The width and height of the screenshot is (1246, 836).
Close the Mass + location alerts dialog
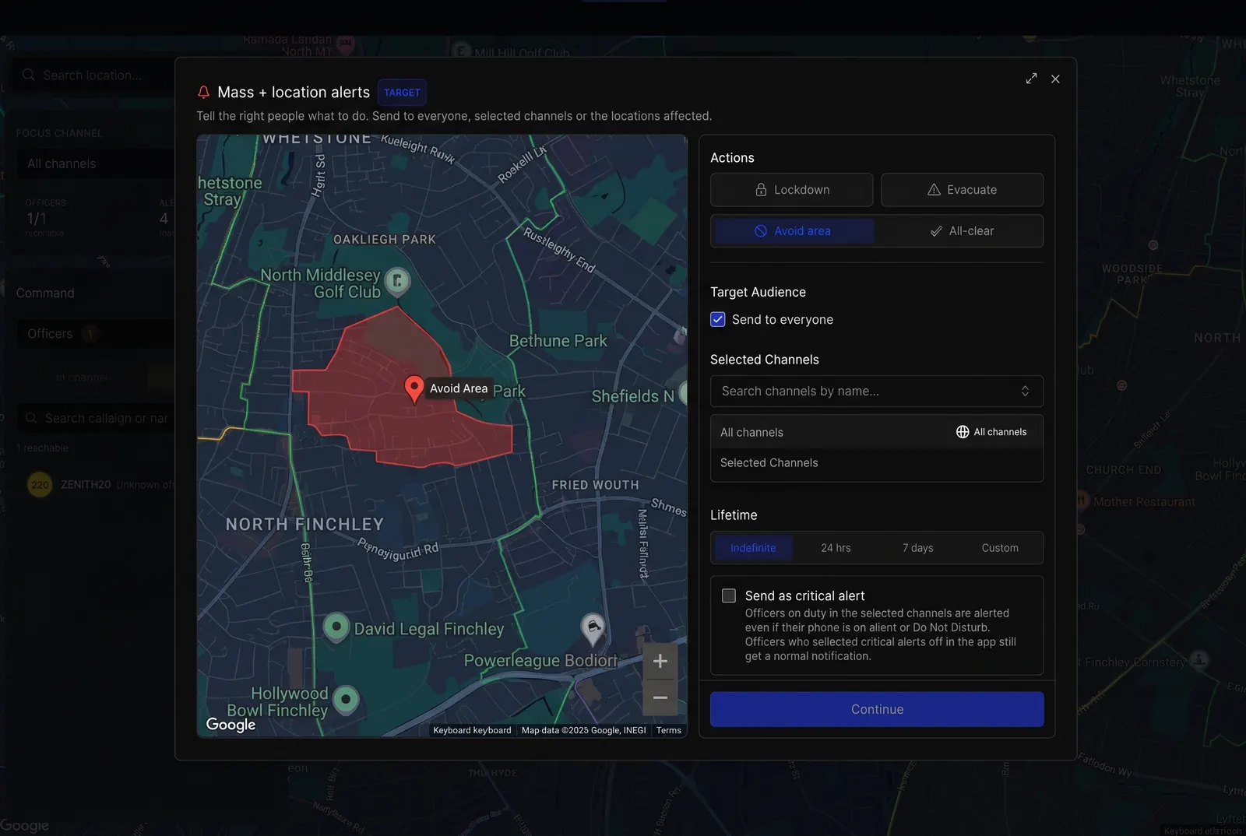pos(1055,79)
